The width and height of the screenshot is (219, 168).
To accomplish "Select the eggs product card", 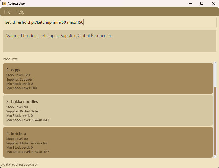I will [108, 79].
